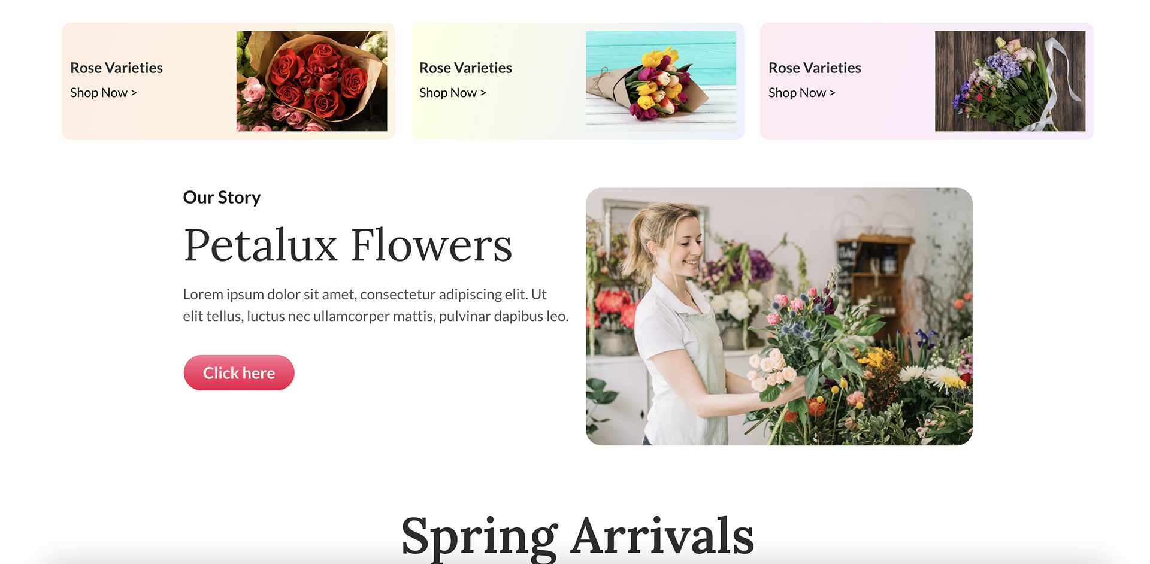Click the red roses bouquet image
The width and height of the screenshot is (1150, 564).
pos(311,81)
